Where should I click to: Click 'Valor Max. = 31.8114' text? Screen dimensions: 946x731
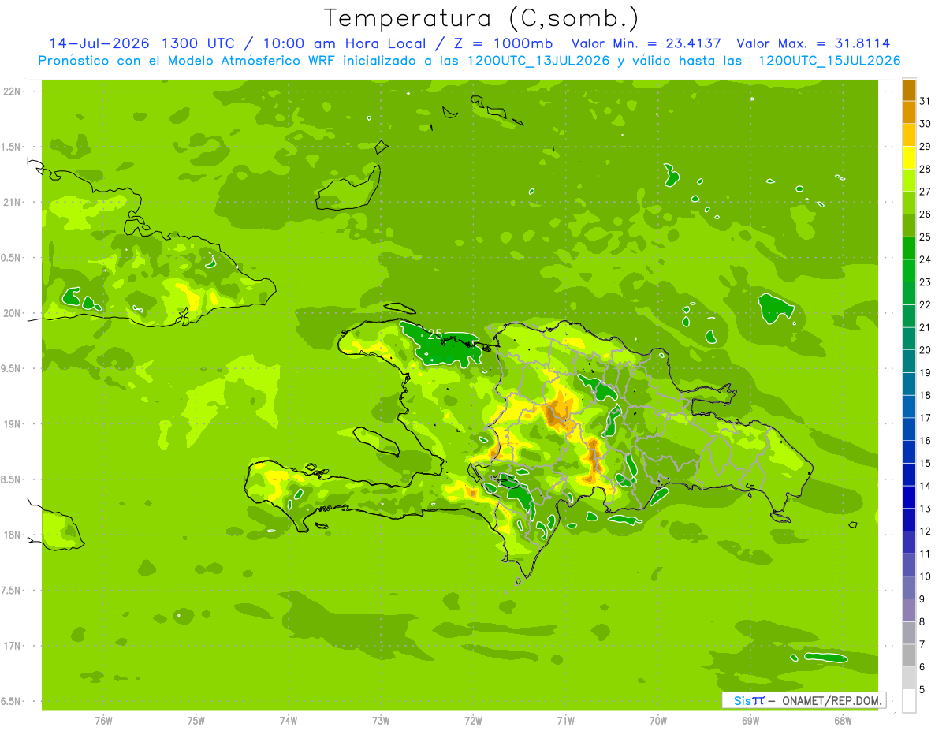(x=814, y=43)
